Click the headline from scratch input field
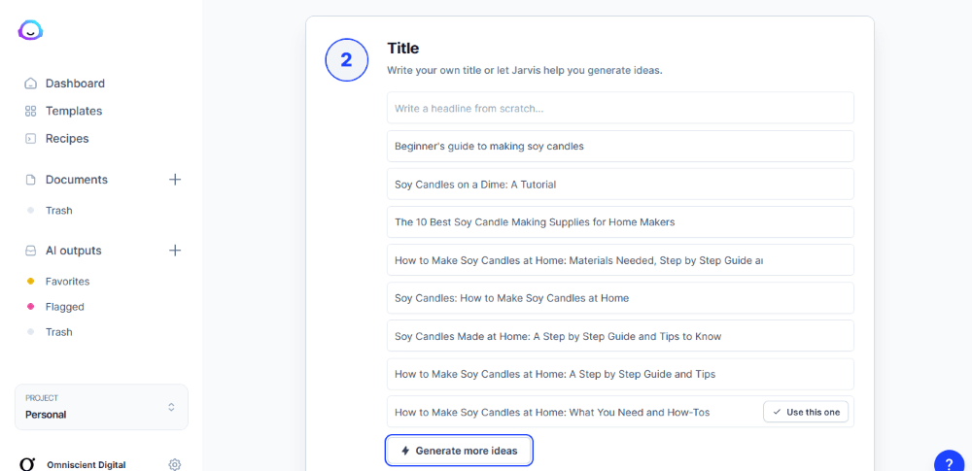The image size is (972, 471). pyautogui.click(x=620, y=108)
